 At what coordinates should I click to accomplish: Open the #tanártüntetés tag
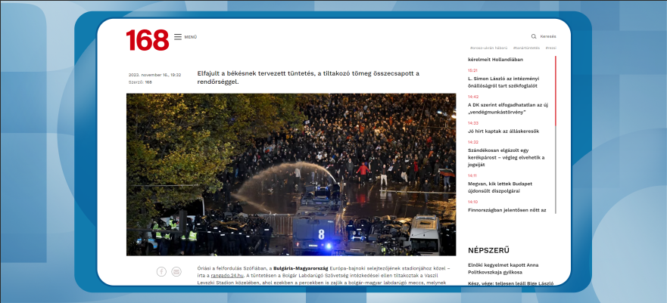[525, 48]
